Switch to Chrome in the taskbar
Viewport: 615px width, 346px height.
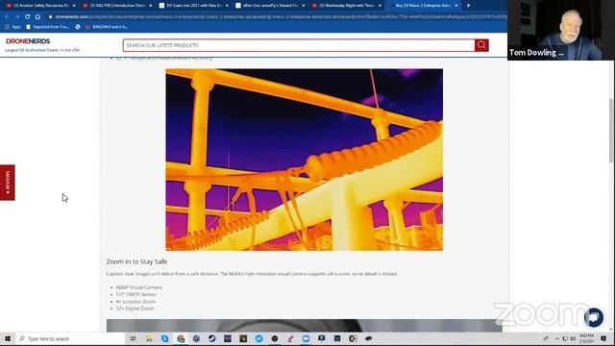click(181, 338)
